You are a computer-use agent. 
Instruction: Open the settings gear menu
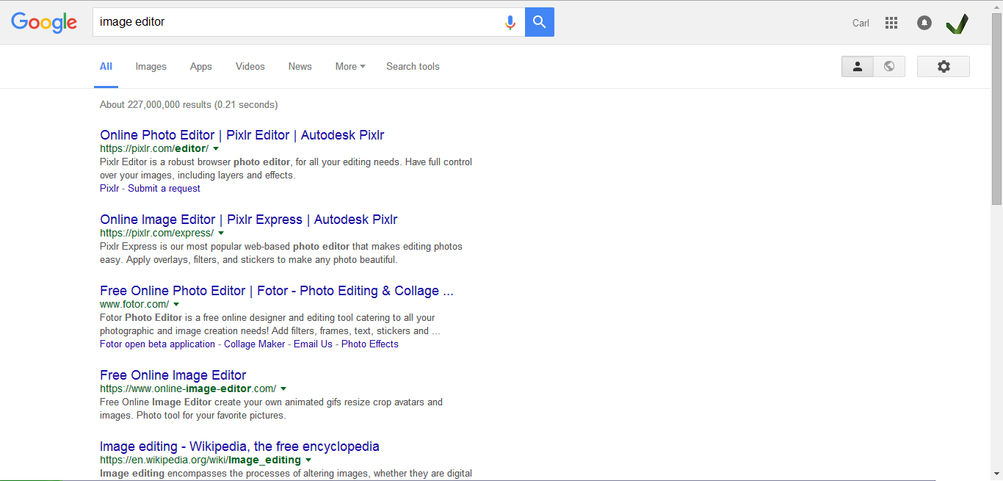click(944, 66)
